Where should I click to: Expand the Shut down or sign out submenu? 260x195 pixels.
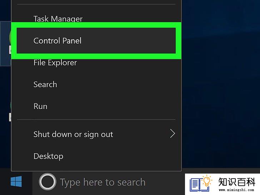[96, 134]
